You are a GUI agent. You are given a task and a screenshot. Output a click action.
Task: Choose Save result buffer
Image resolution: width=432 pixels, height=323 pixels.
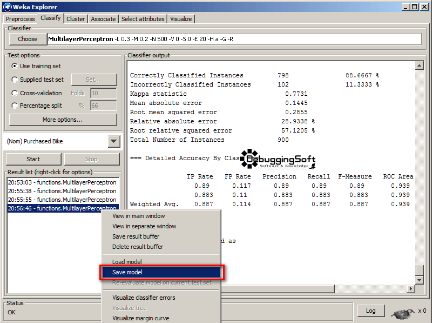pyautogui.click(x=161, y=236)
